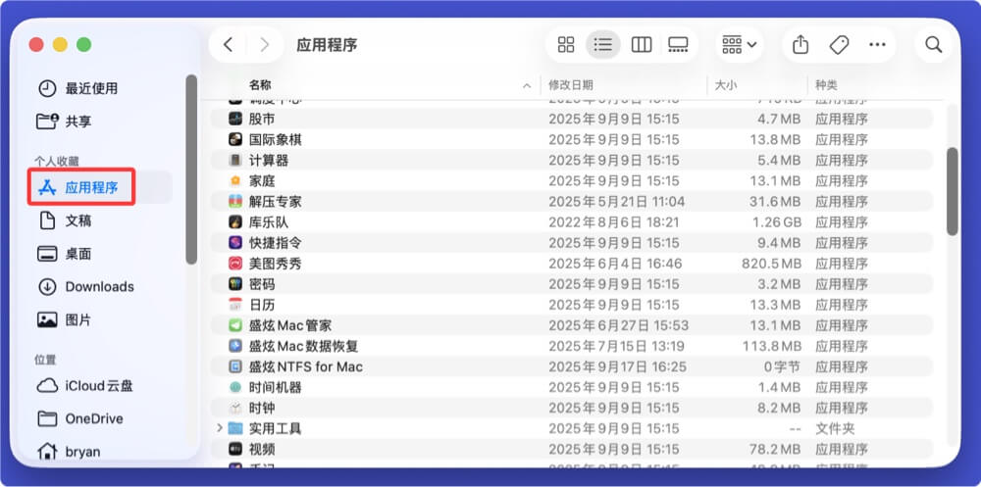Click the 解压专家 app icon
The height and width of the screenshot is (487, 981).
pos(235,201)
